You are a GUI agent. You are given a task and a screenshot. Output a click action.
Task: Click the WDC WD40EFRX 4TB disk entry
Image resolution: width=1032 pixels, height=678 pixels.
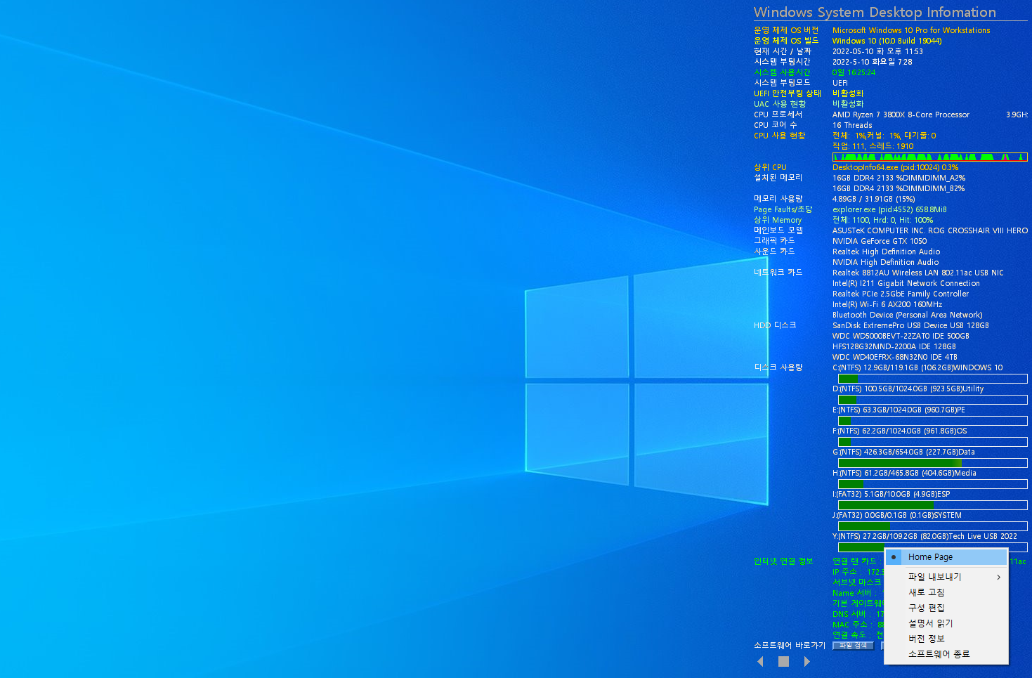click(x=895, y=357)
